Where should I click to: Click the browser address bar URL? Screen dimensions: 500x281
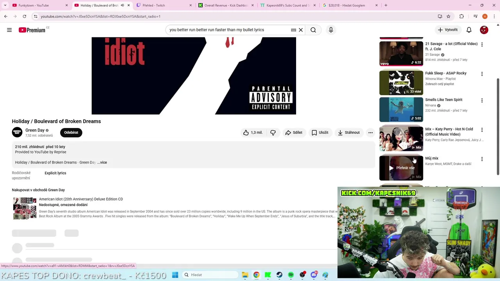[100, 16]
